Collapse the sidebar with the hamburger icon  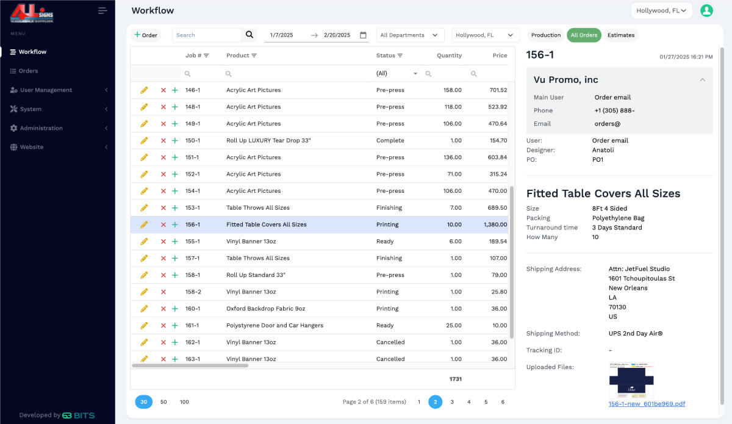[x=102, y=10]
